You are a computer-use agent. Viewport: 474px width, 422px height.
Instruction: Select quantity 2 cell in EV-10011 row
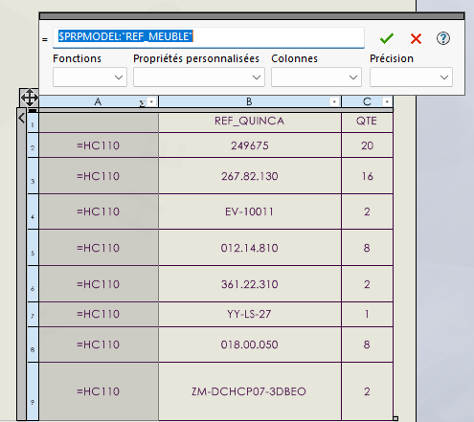pos(367,211)
